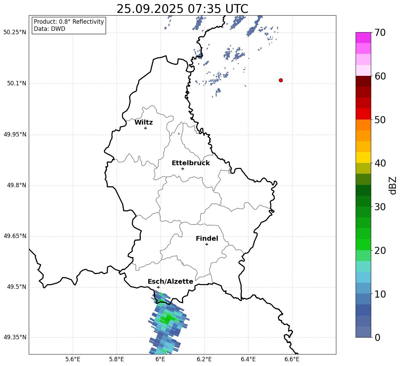
Task: Click the 60 label on the colorbar
Action: pos(380,76)
